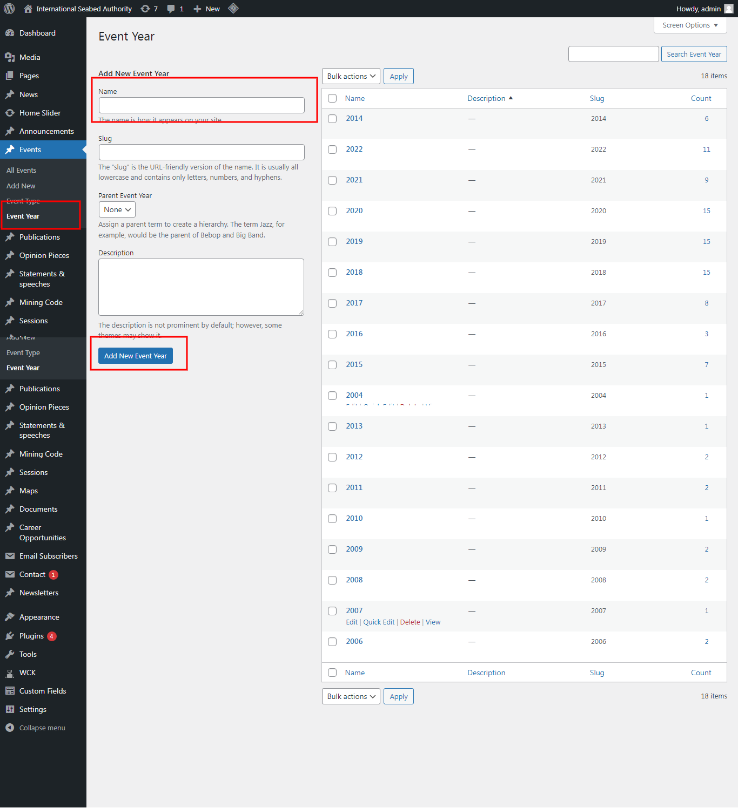
Task: Go to Howdy, admin account menu
Action: point(705,9)
